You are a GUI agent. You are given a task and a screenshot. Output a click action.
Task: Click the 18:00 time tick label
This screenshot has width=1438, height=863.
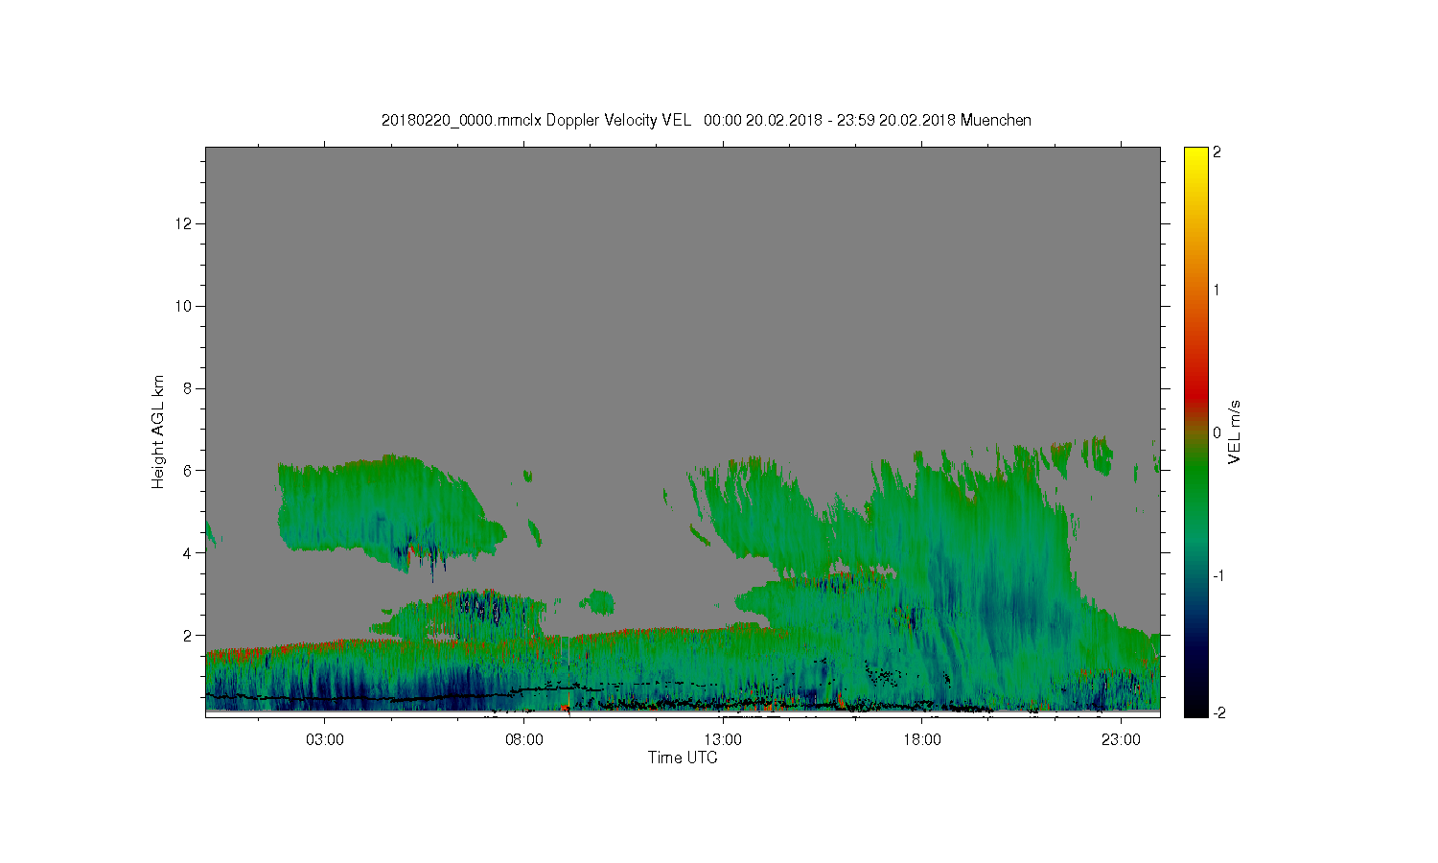click(x=922, y=739)
